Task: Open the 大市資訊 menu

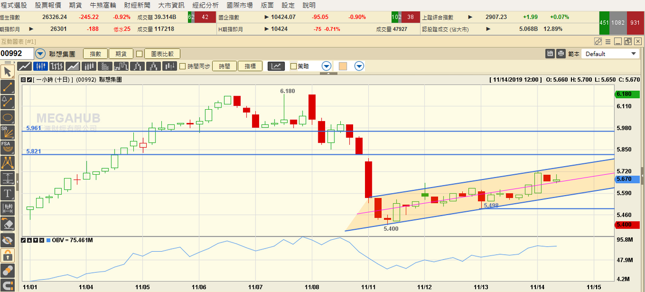Action: coord(172,5)
